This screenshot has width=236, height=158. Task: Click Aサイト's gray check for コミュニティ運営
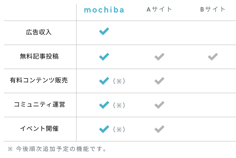pos(159,105)
